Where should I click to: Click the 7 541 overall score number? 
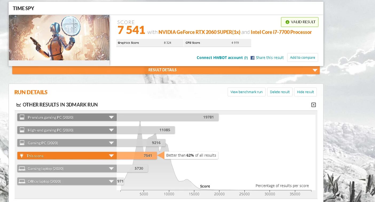point(131,30)
